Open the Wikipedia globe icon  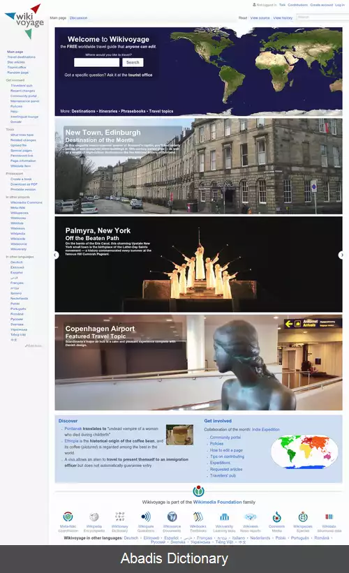click(x=94, y=516)
